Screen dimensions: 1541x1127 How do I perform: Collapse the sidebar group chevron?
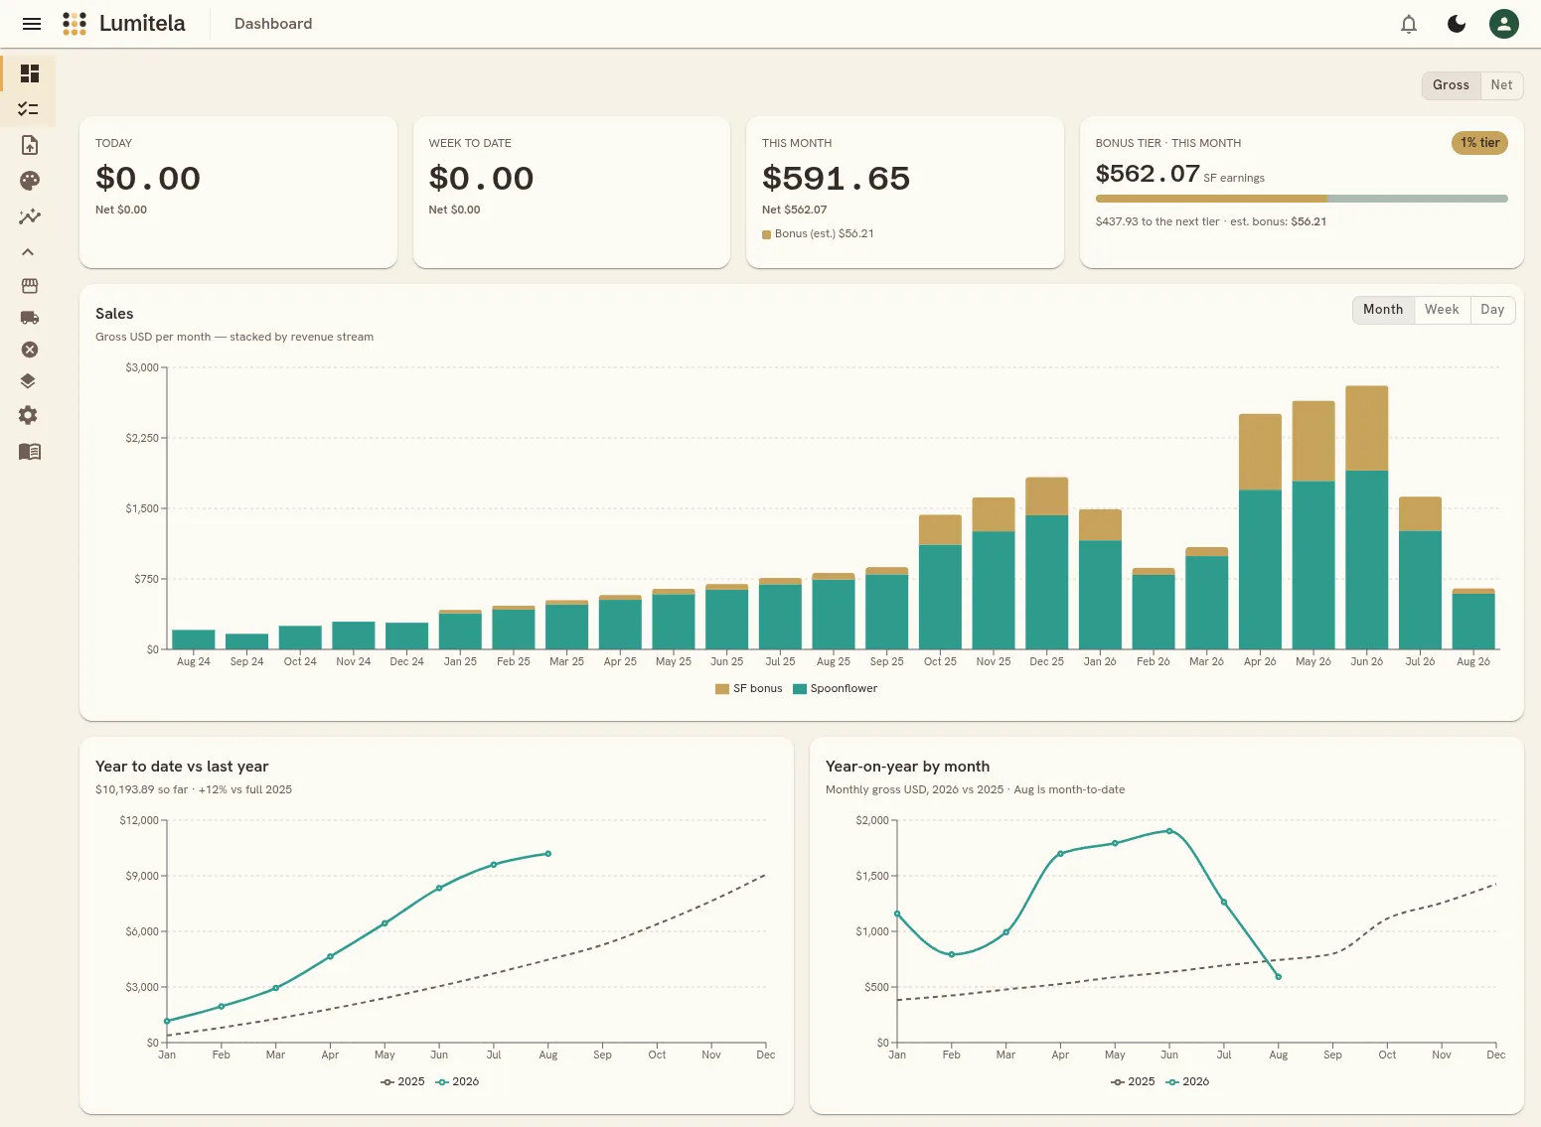pyautogui.click(x=28, y=252)
